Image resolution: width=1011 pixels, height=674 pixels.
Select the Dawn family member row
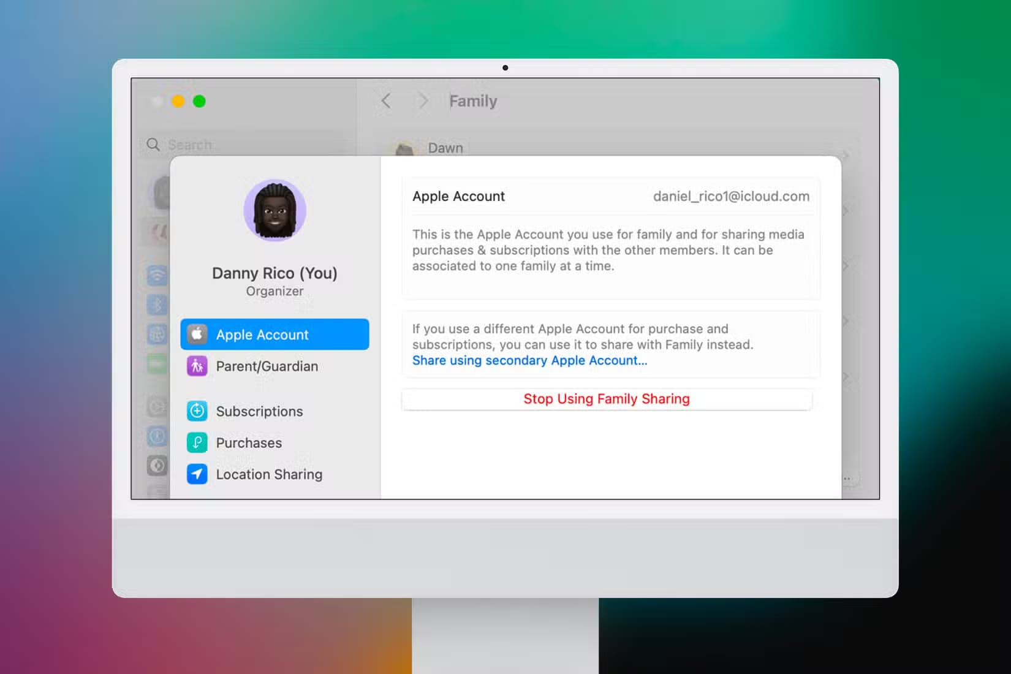coord(619,148)
